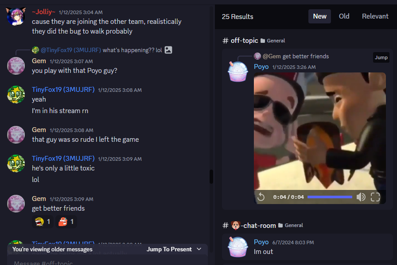Toggle the second emoji reaction on Gem's message
Image resolution: width=397 pixels, height=265 pixels.
pyautogui.click(x=66, y=222)
